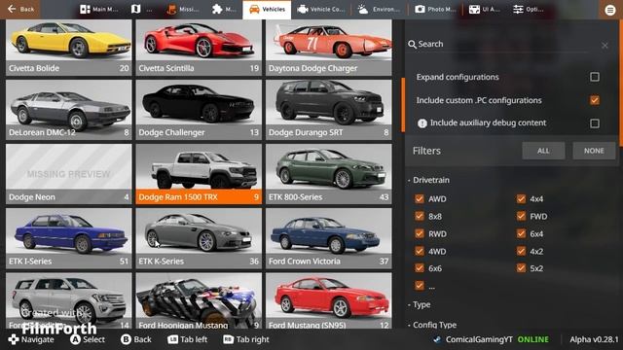The width and height of the screenshot is (623, 350).
Task: Expand the Config Type filter section
Action: click(x=432, y=325)
